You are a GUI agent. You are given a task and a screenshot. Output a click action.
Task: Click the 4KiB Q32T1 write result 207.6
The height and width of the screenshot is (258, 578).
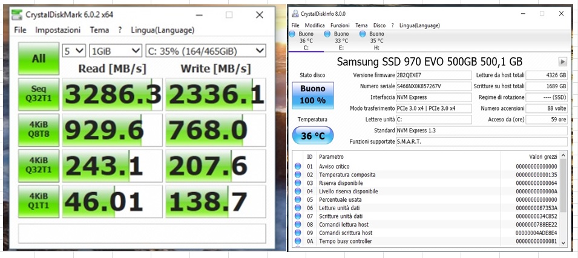(215, 166)
